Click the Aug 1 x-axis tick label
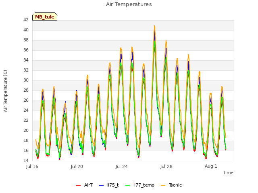This screenshot has height=193, width=258. pyautogui.click(x=211, y=166)
